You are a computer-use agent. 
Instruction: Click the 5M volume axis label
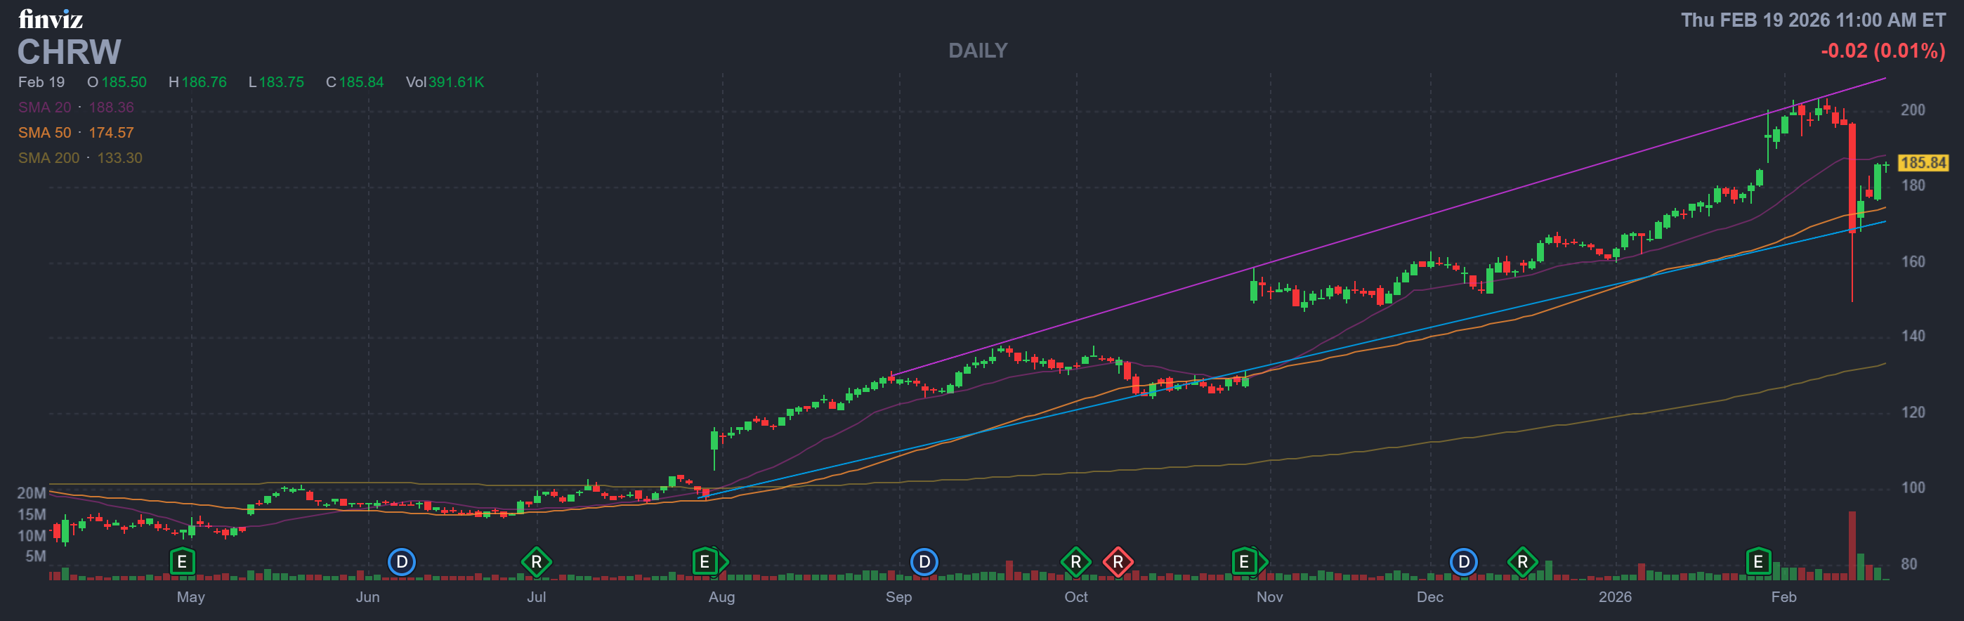pos(35,556)
